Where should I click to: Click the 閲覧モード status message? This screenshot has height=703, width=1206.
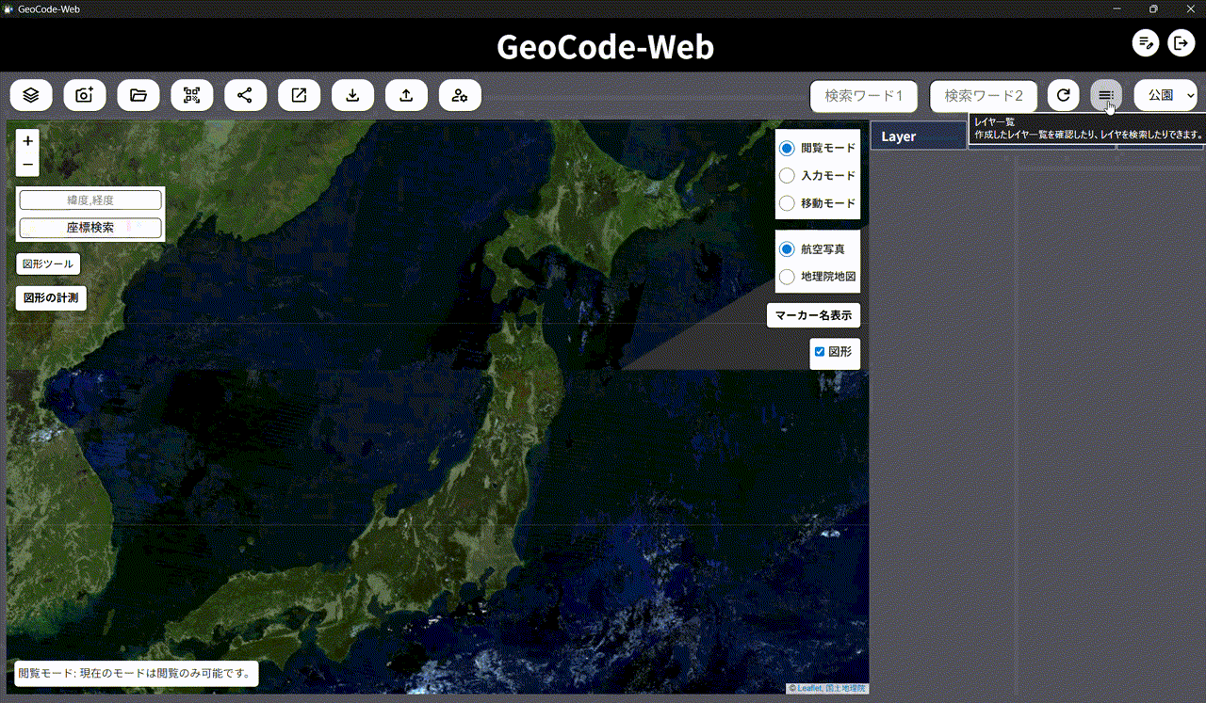pos(137,674)
